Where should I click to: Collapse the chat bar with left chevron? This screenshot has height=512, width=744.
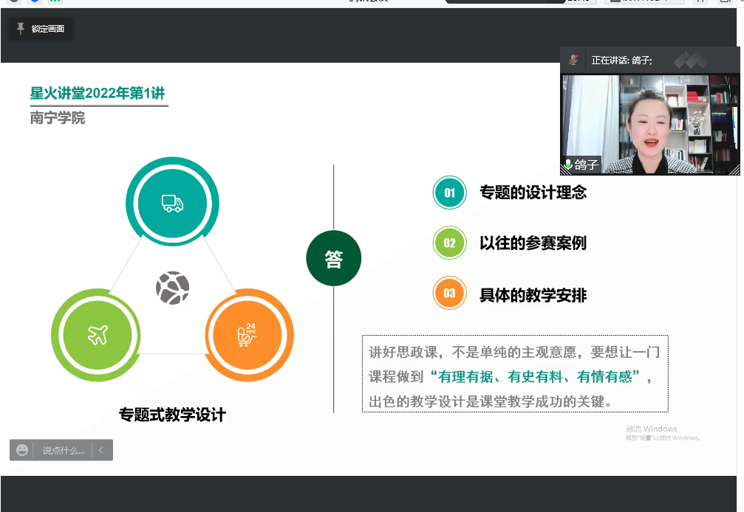101,450
